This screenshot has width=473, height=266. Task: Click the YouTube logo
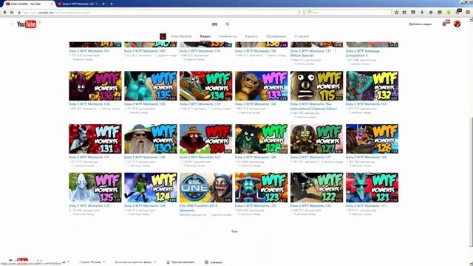(x=27, y=24)
